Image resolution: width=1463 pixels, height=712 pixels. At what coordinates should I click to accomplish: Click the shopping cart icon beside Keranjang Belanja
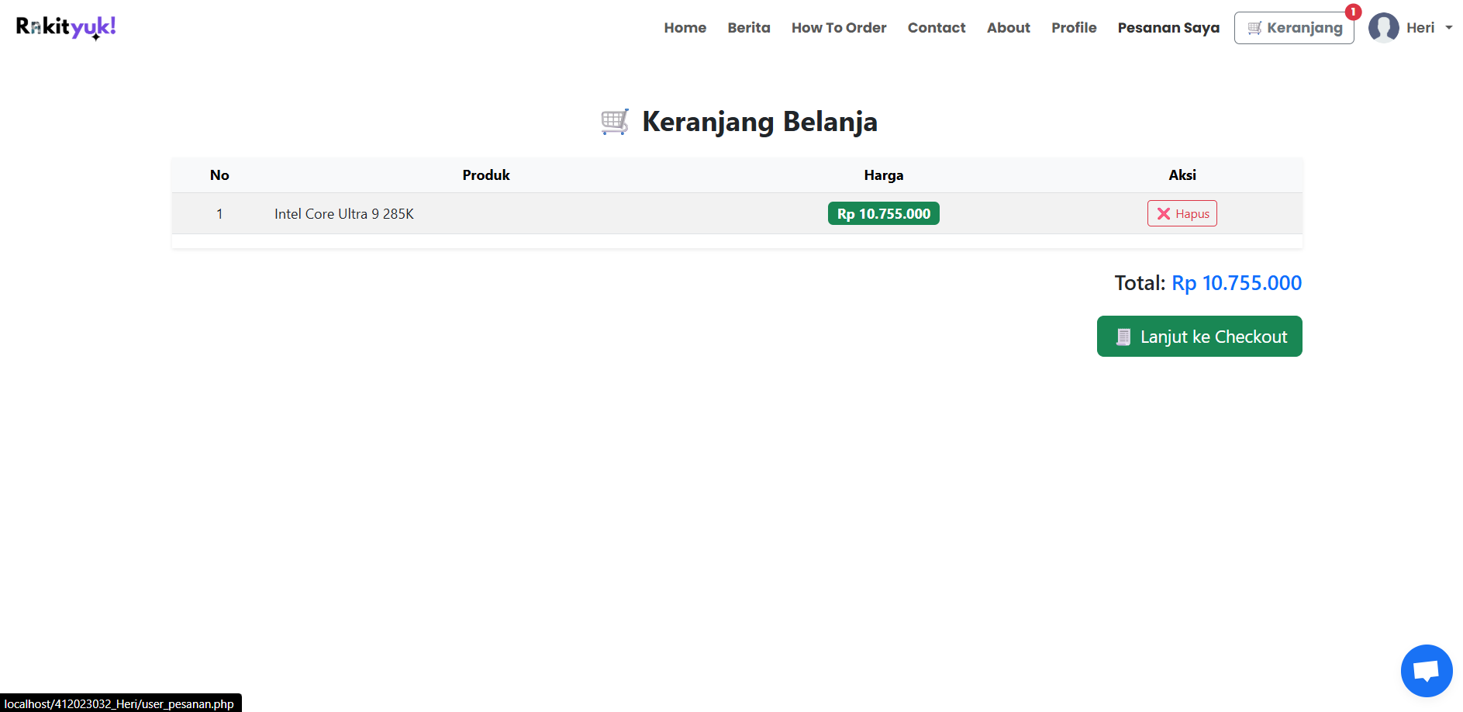click(x=615, y=122)
